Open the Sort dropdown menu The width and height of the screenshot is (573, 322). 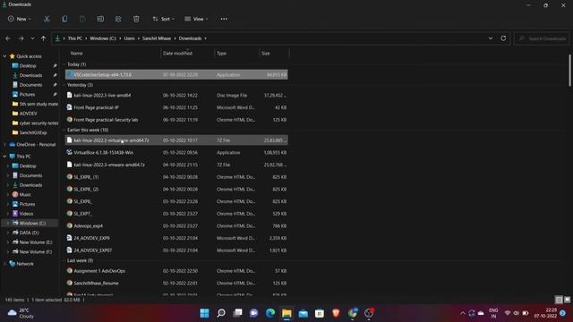(163, 19)
